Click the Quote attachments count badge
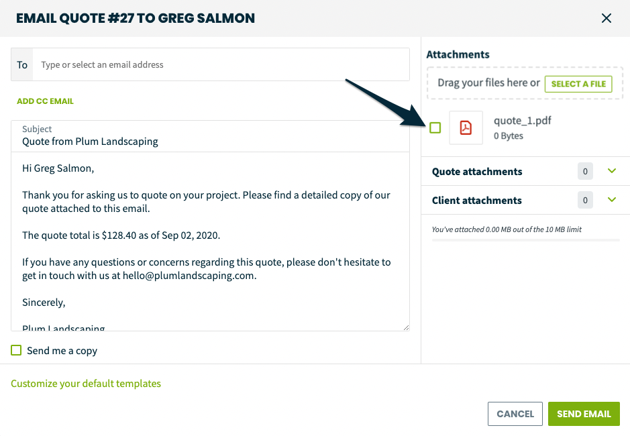Screen dimensions: 630x436 (585, 172)
